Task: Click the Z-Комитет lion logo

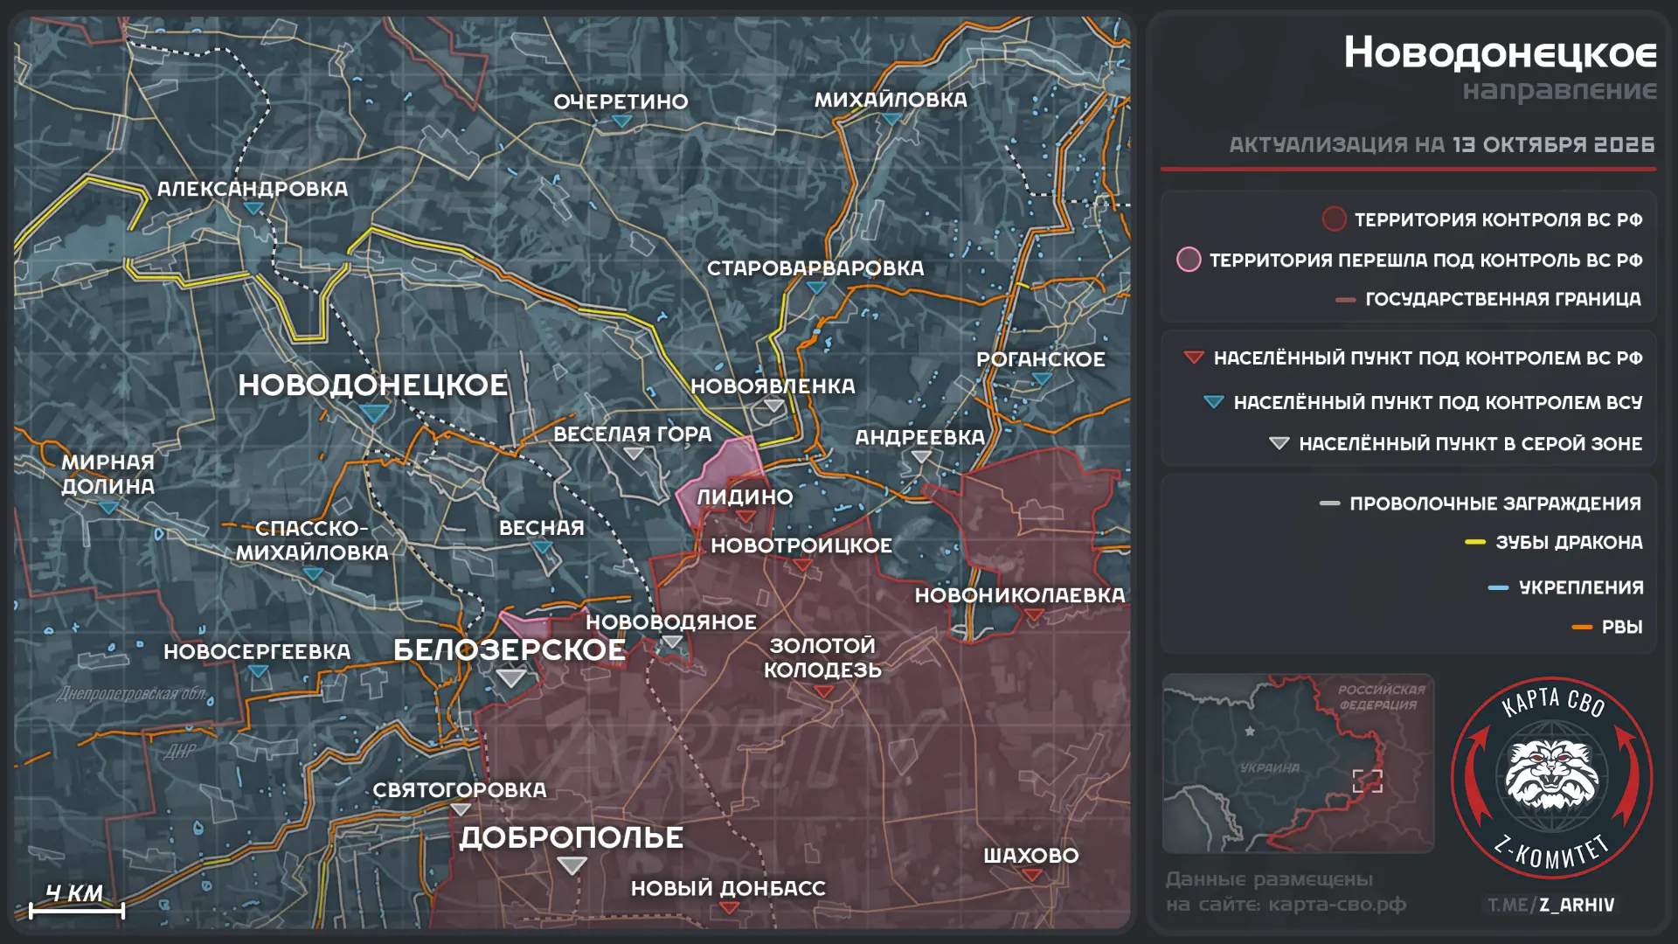Action: 1552,777
